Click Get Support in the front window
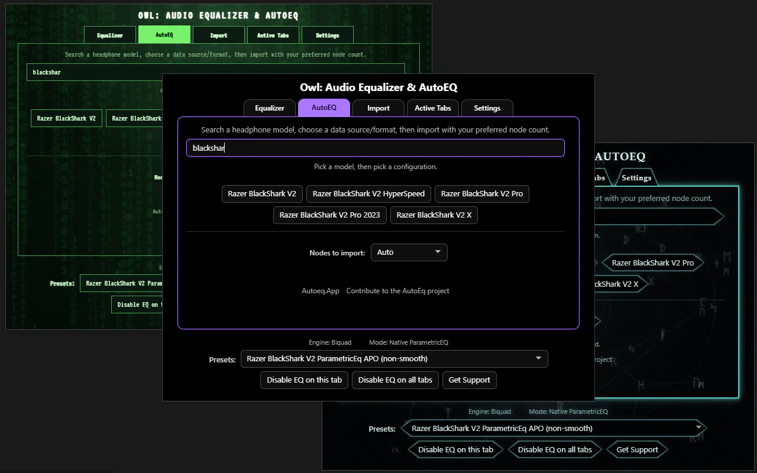Screen dimensions: 757x473 470,380
